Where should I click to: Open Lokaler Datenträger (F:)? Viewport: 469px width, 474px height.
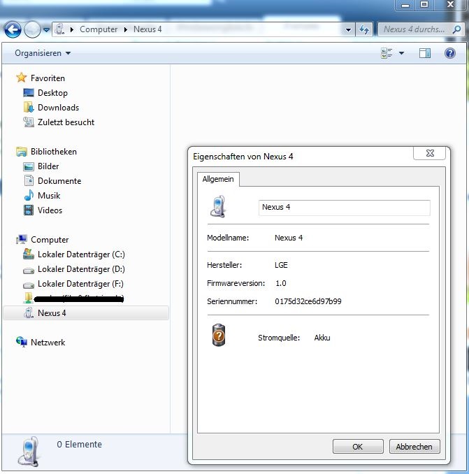pyautogui.click(x=80, y=284)
